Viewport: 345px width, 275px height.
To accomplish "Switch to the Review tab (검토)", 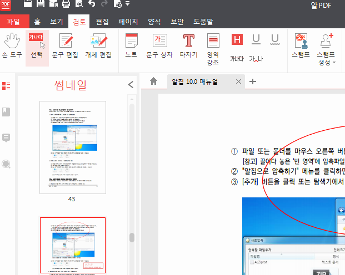I will click(79, 22).
